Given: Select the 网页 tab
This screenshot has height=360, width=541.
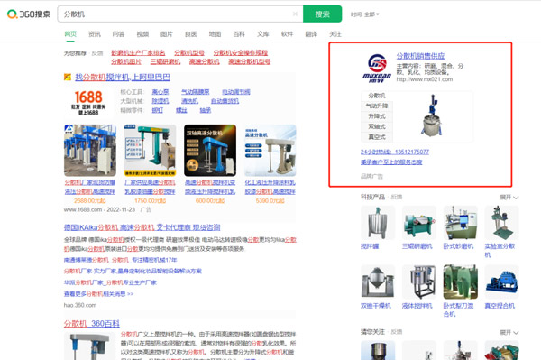Looking at the screenshot, I should coord(70,33).
